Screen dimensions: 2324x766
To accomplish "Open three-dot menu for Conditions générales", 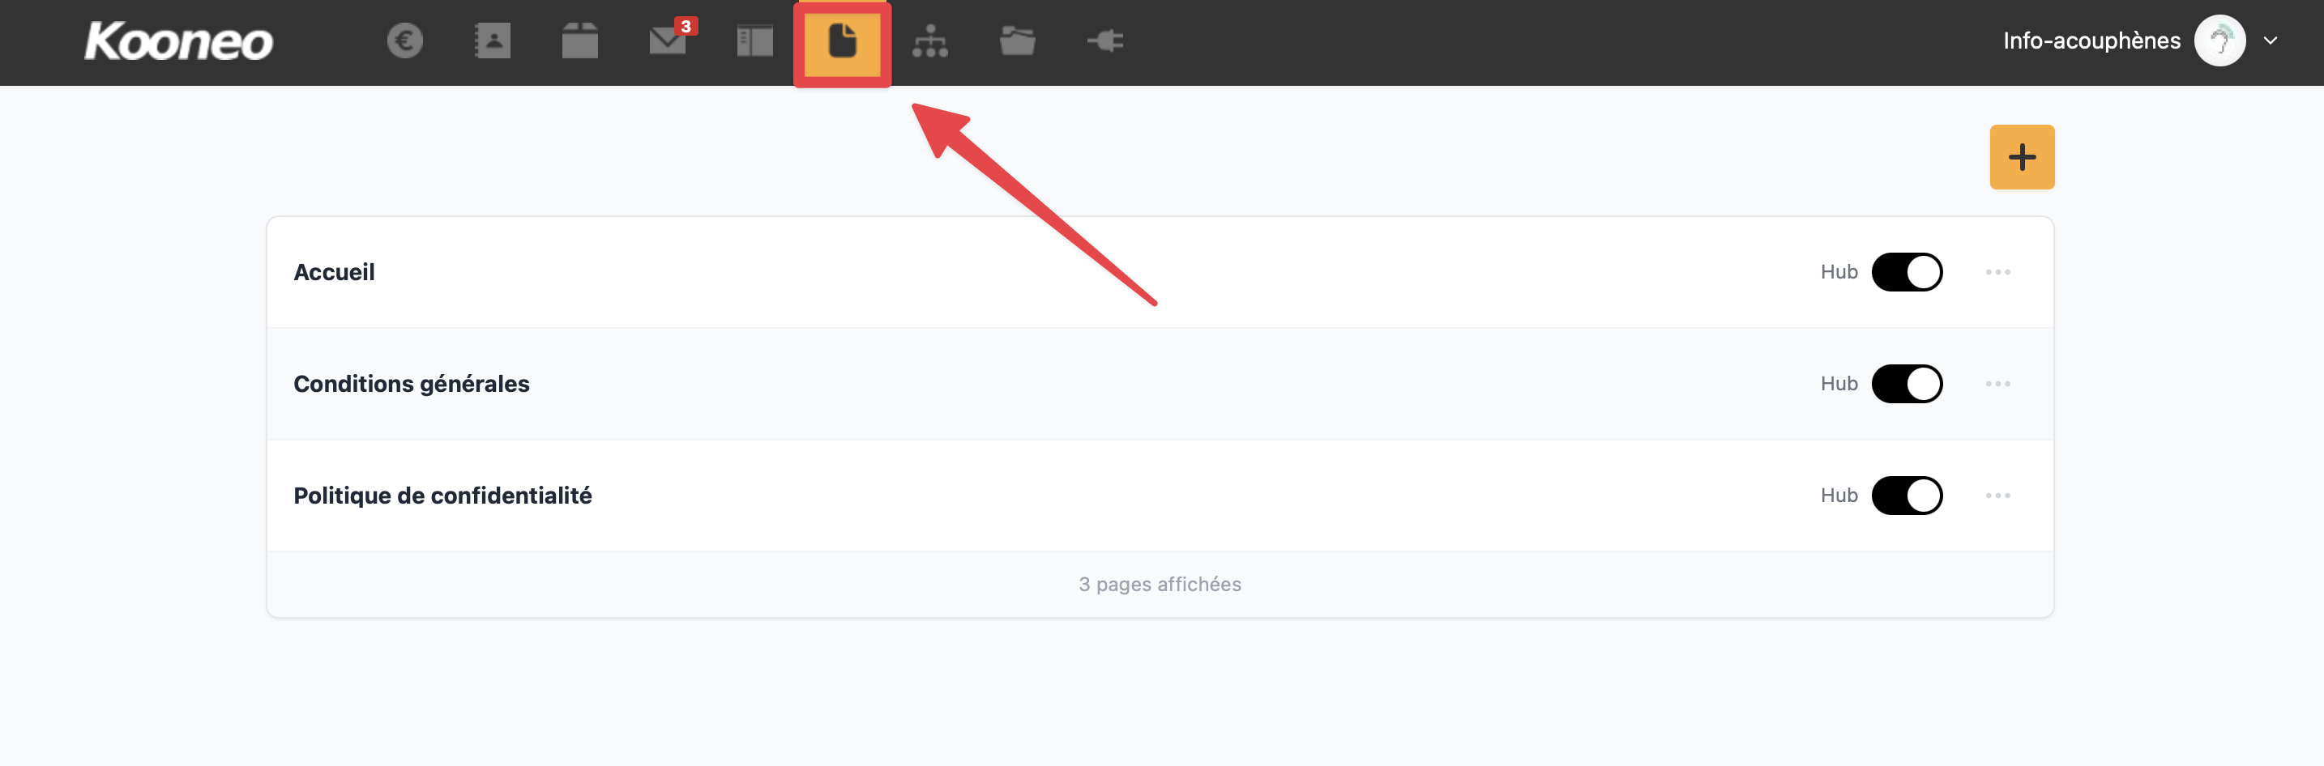I will pyautogui.click(x=1998, y=384).
